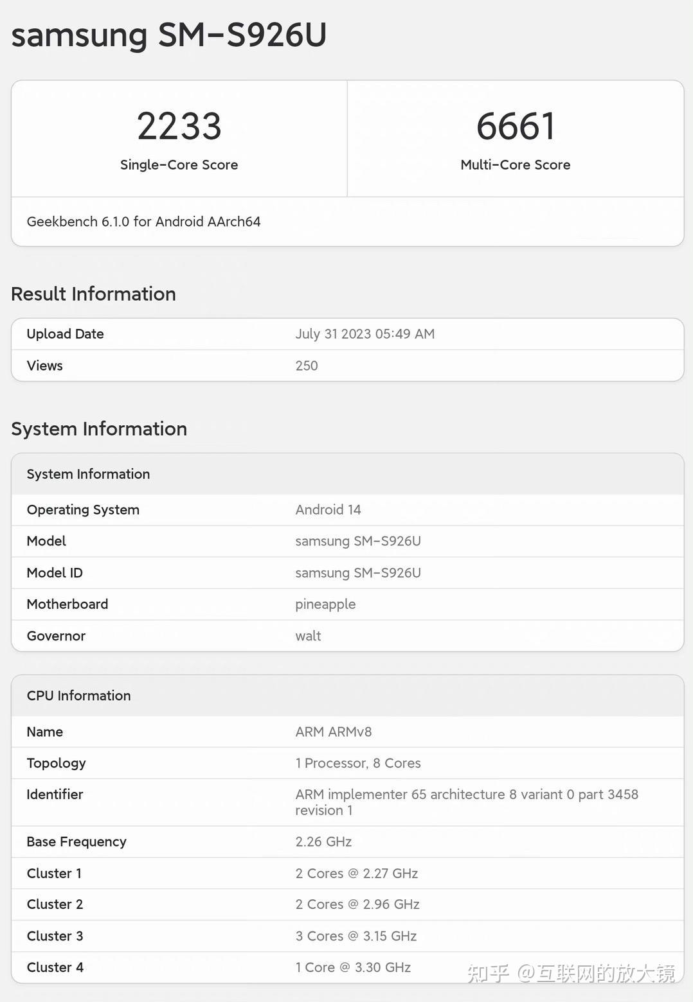Click the Geekbench 6.1.0 for Android text
Image resolution: width=693 pixels, height=1002 pixels.
point(143,222)
